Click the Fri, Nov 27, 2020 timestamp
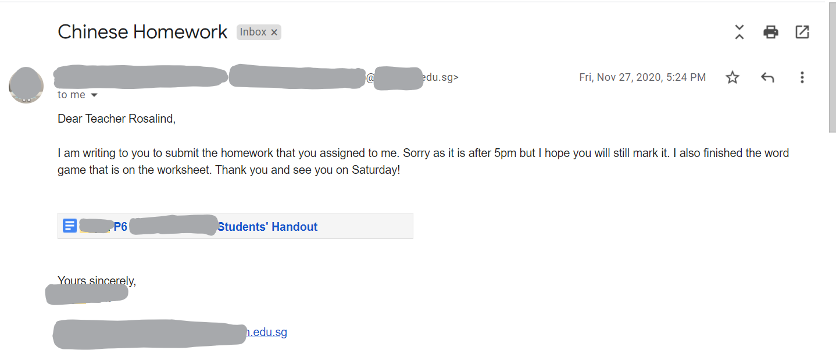Screen dimensions: 836x350 coord(642,77)
